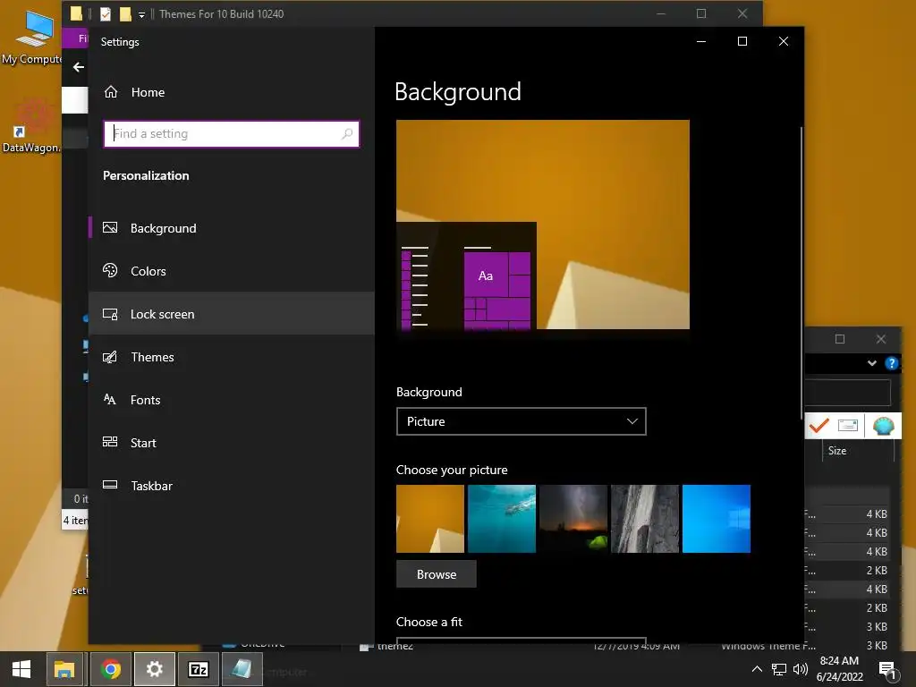Select the DataWagon desktop shortcut
Image resolution: width=916 pixels, height=687 pixels.
[31, 126]
